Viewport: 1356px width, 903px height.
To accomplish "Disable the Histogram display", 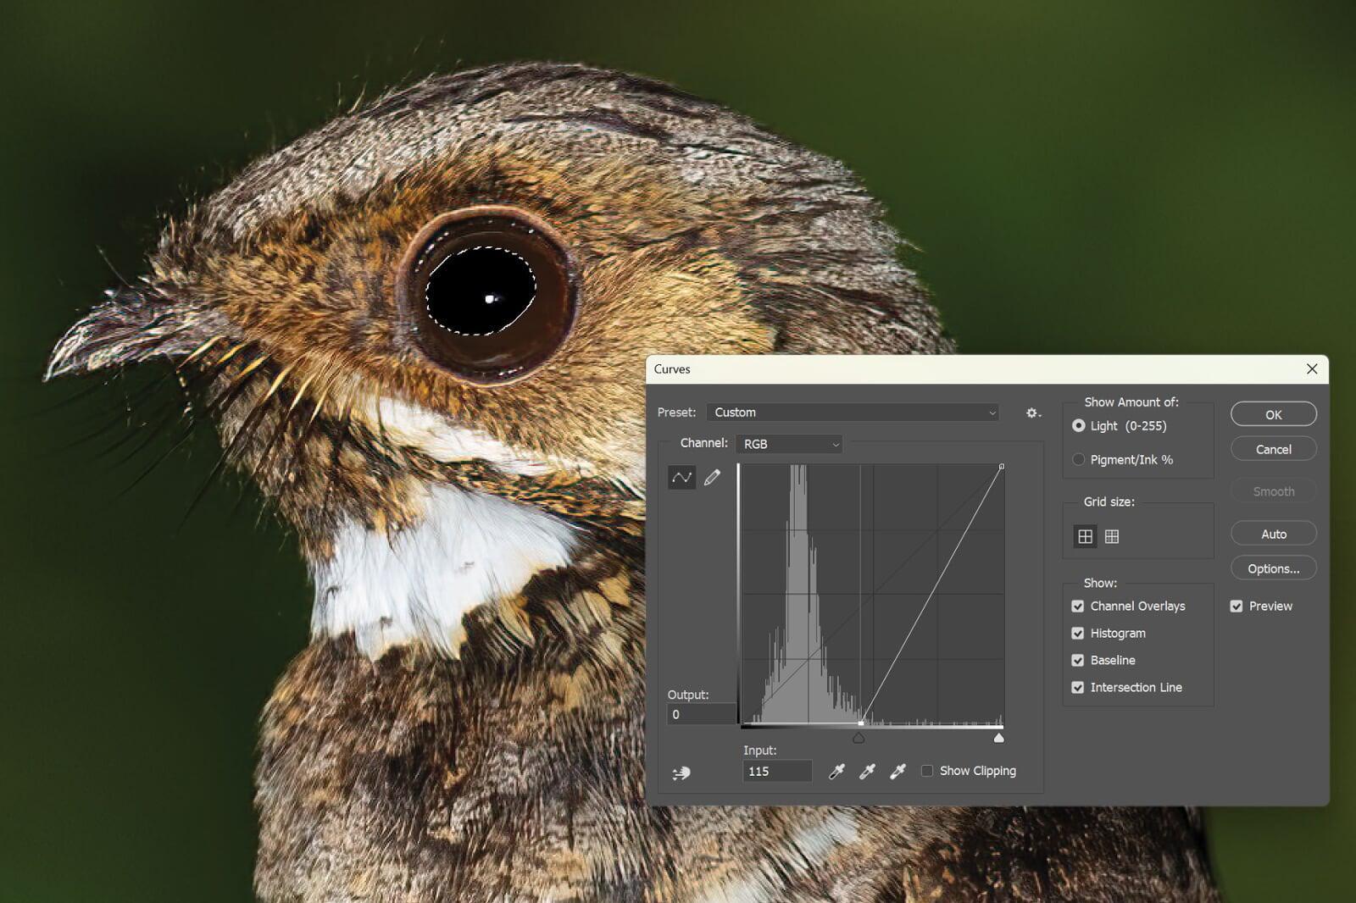I will pyautogui.click(x=1077, y=633).
